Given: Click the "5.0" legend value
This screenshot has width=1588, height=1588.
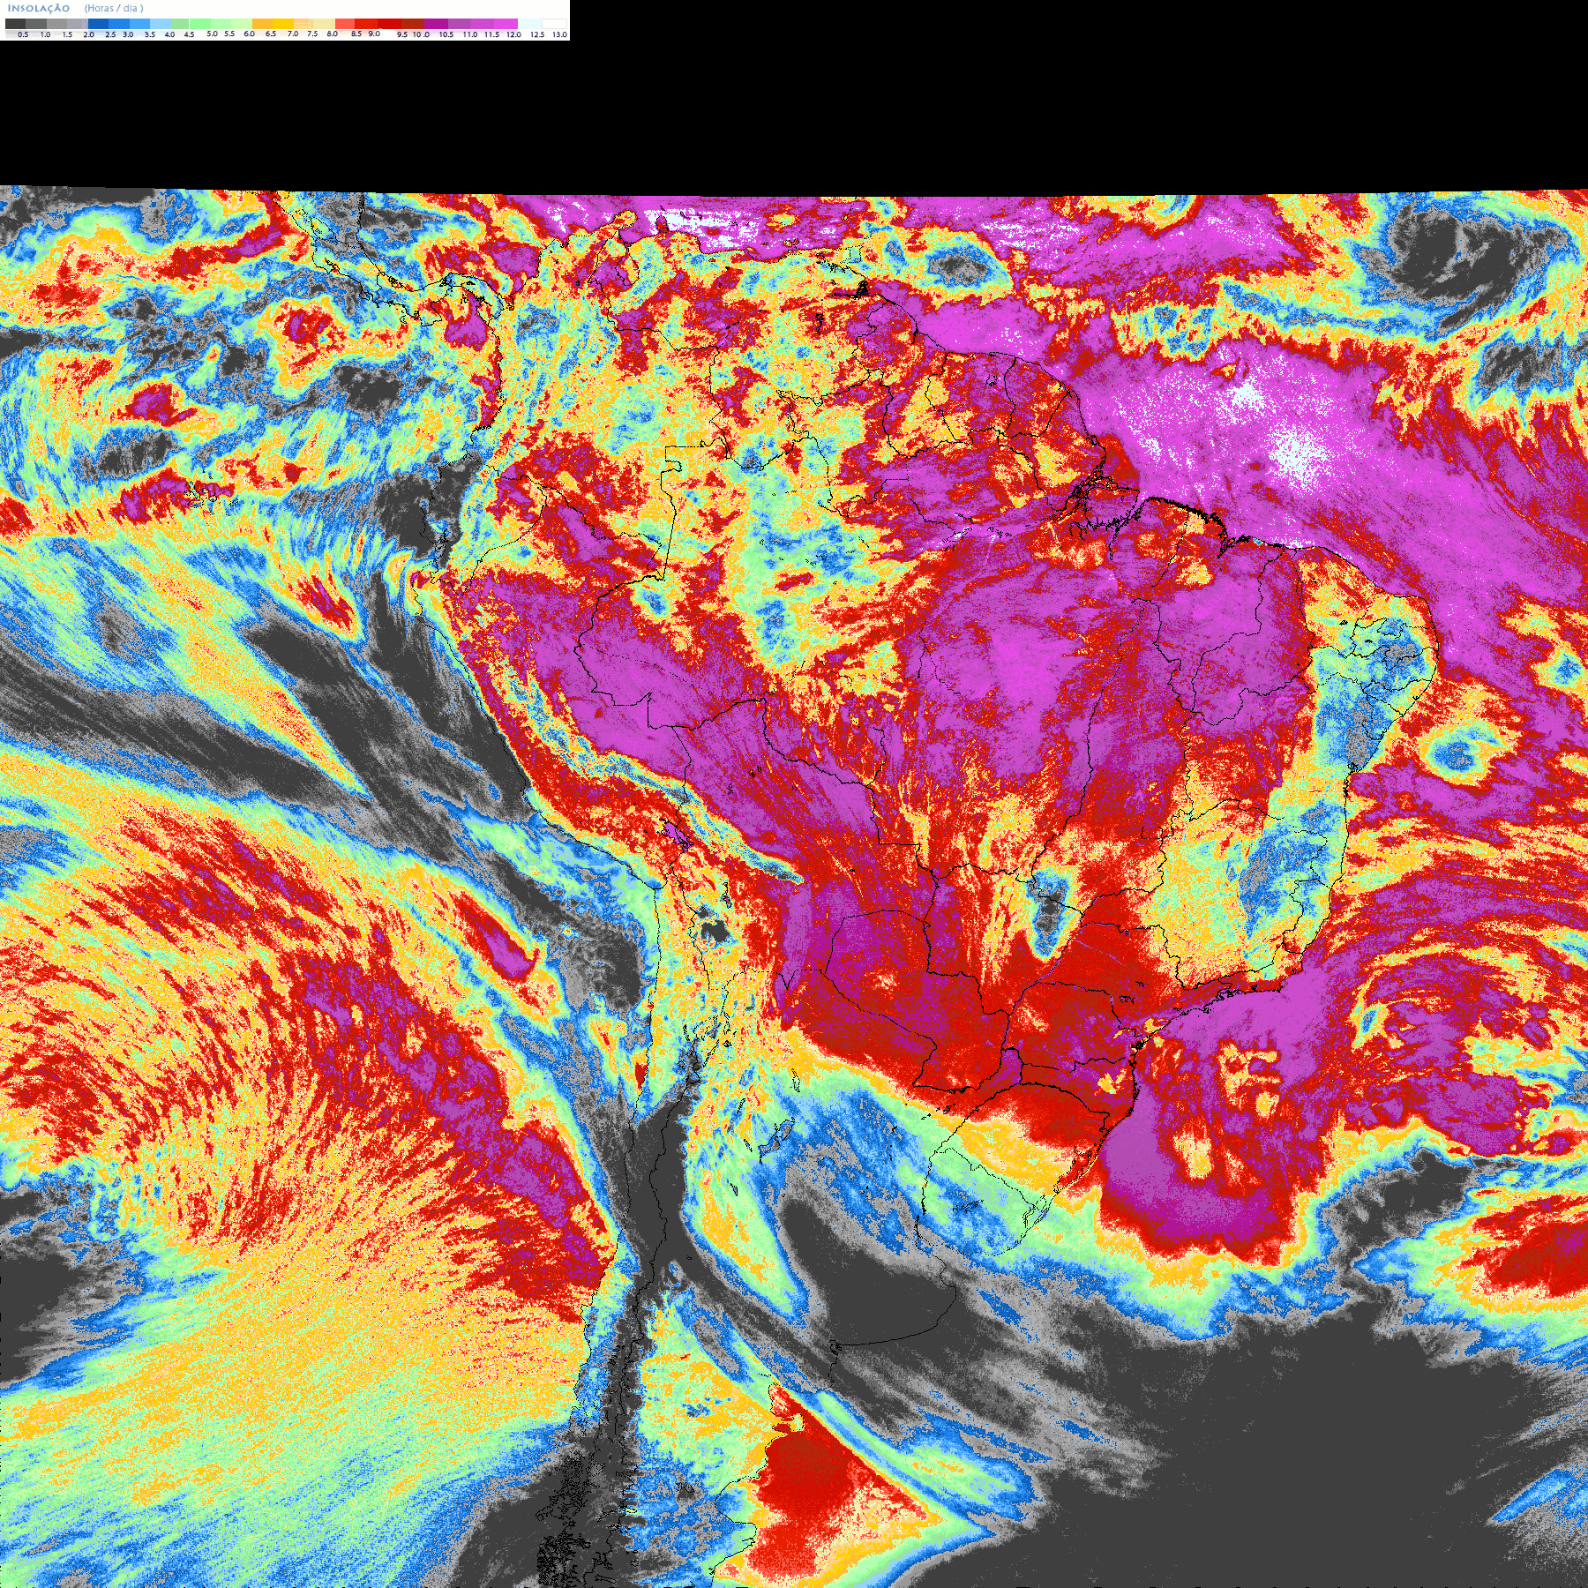Looking at the screenshot, I should tap(212, 34).
